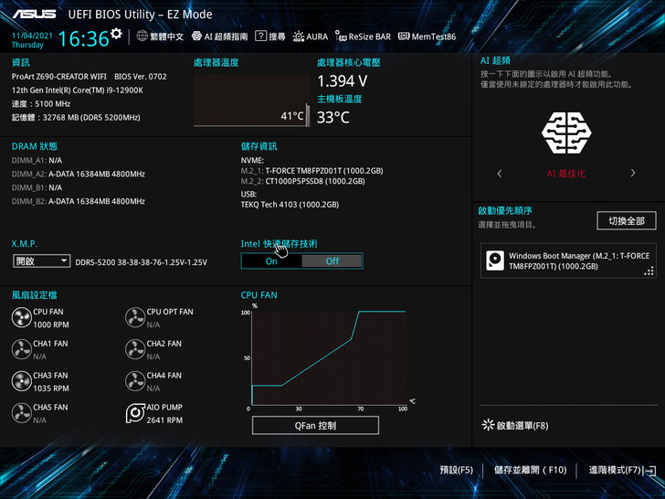Click the AURA light icon

[x=298, y=37]
